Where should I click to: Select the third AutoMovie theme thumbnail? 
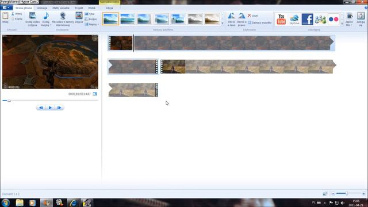point(144,19)
